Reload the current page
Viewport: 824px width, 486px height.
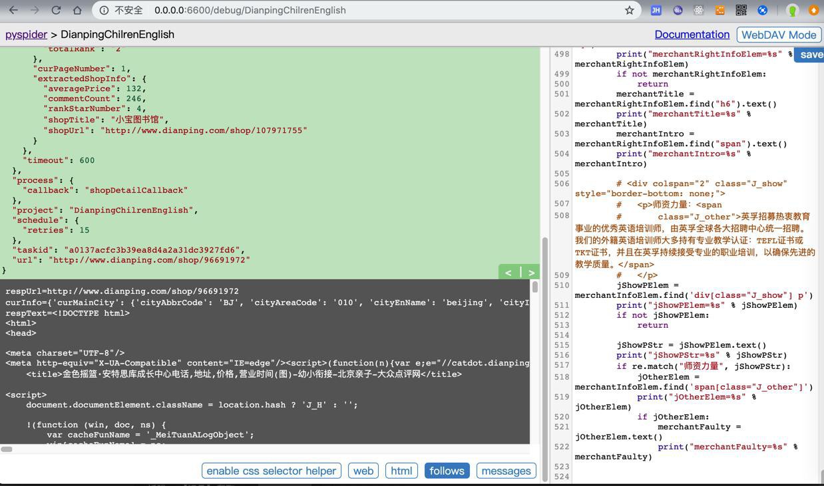tap(56, 10)
